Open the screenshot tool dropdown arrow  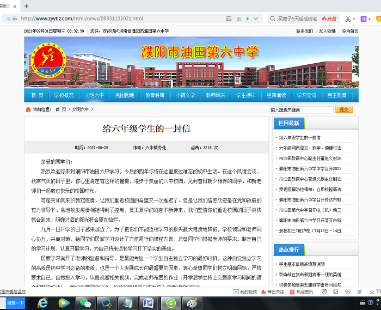tap(354, 19)
